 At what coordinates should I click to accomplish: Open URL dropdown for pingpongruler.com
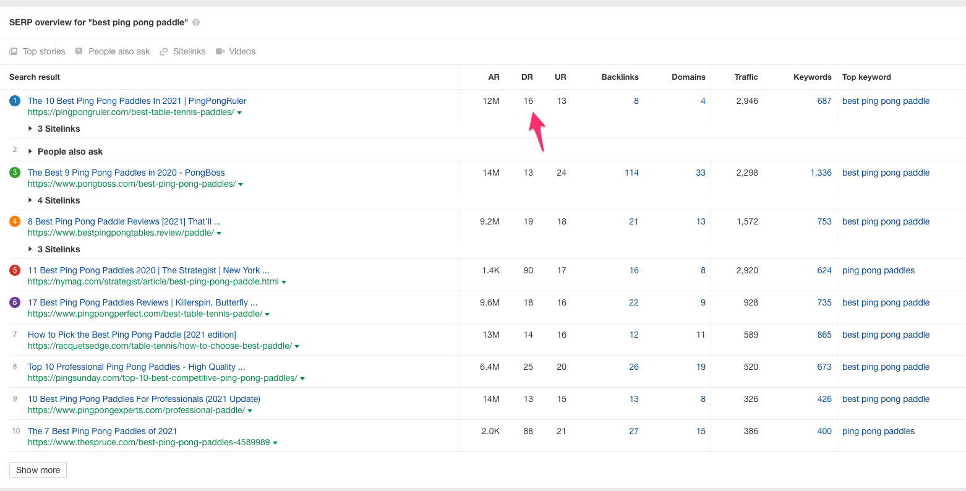pos(239,113)
